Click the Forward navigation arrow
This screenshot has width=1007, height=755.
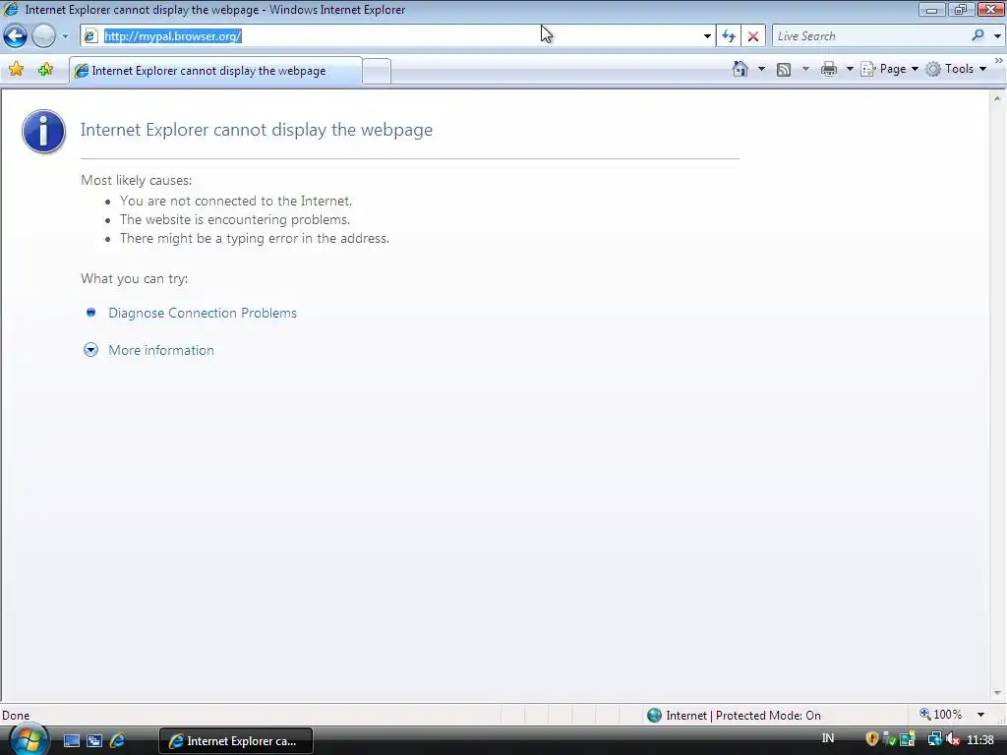43,36
